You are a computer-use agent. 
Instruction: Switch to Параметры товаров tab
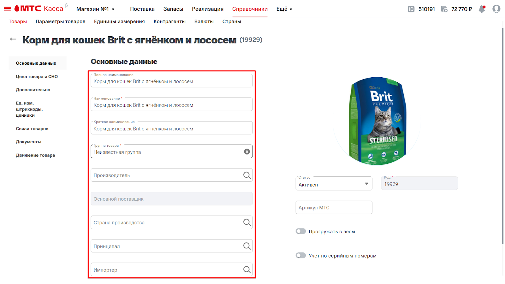pyautogui.click(x=60, y=21)
